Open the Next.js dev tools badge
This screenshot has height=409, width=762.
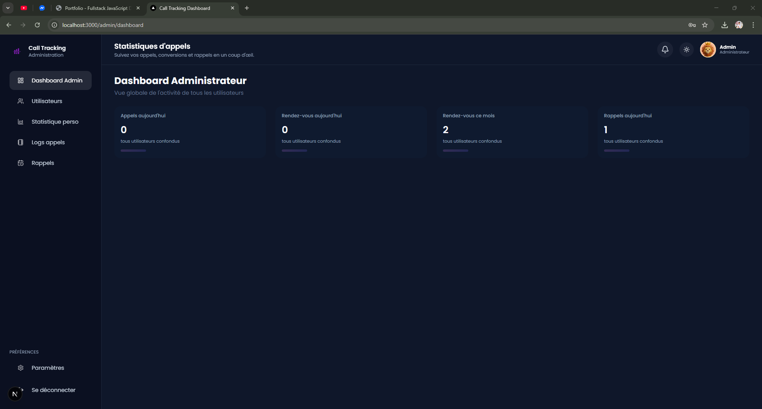[x=15, y=394]
